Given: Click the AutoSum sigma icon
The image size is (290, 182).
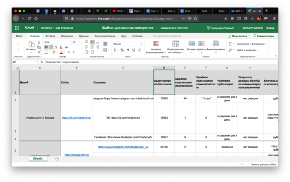Looking at the screenshot, I should click(x=230, y=44).
